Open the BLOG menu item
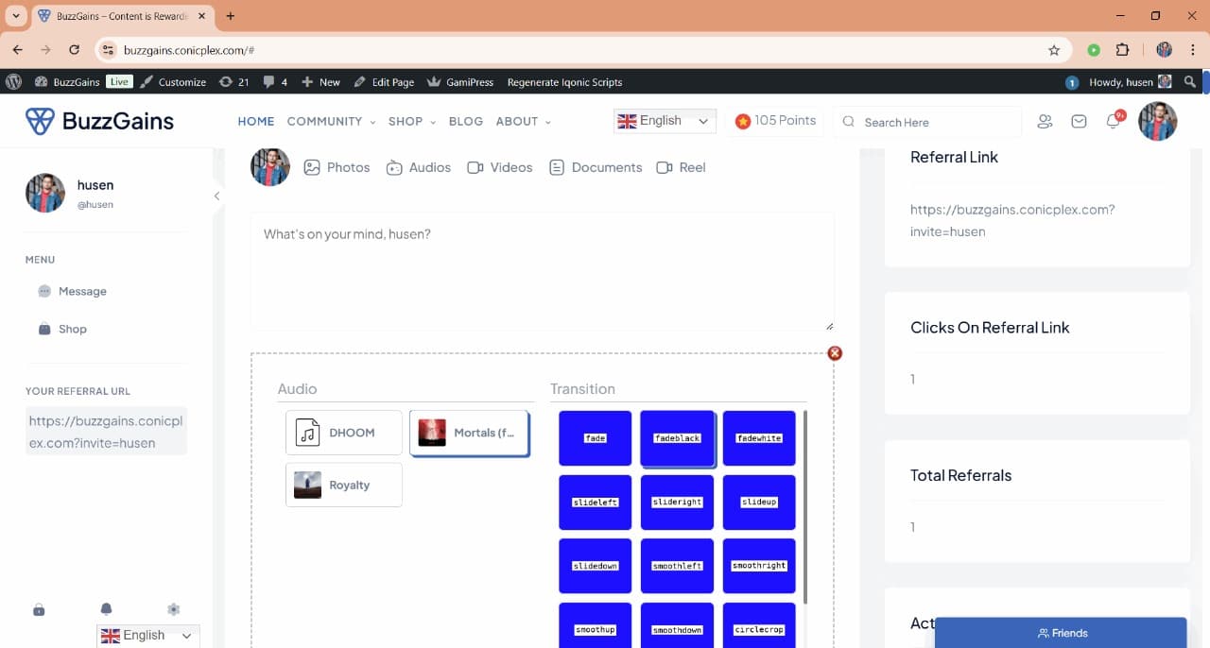Screen dimensions: 1210x648 465,122
